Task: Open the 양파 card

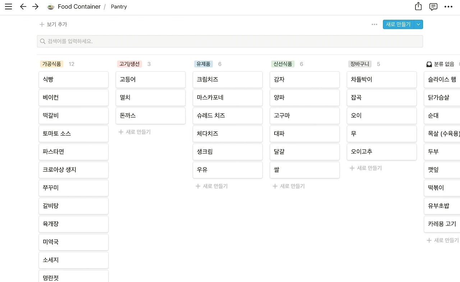Action: pyautogui.click(x=305, y=98)
